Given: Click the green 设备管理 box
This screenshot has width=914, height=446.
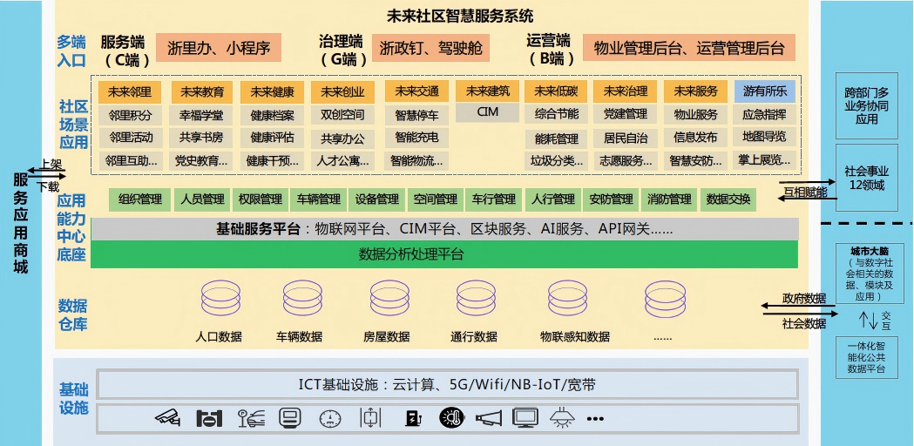Looking at the screenshot, I should pyautogui.click(x=376, y=200).
